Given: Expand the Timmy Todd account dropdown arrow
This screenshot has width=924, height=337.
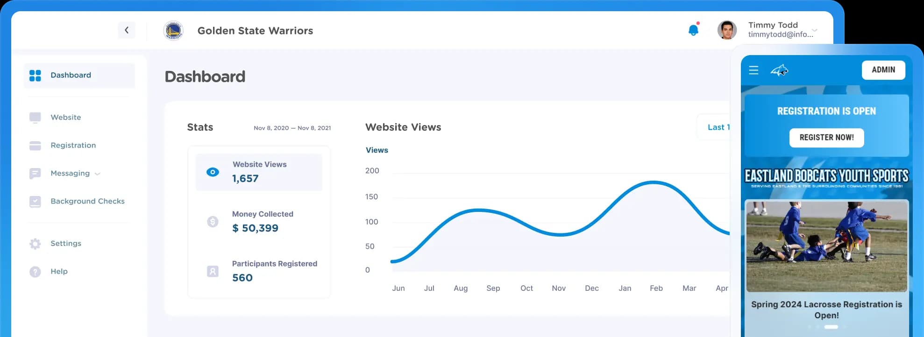Looking at the screenshot, I should [815, 30].
